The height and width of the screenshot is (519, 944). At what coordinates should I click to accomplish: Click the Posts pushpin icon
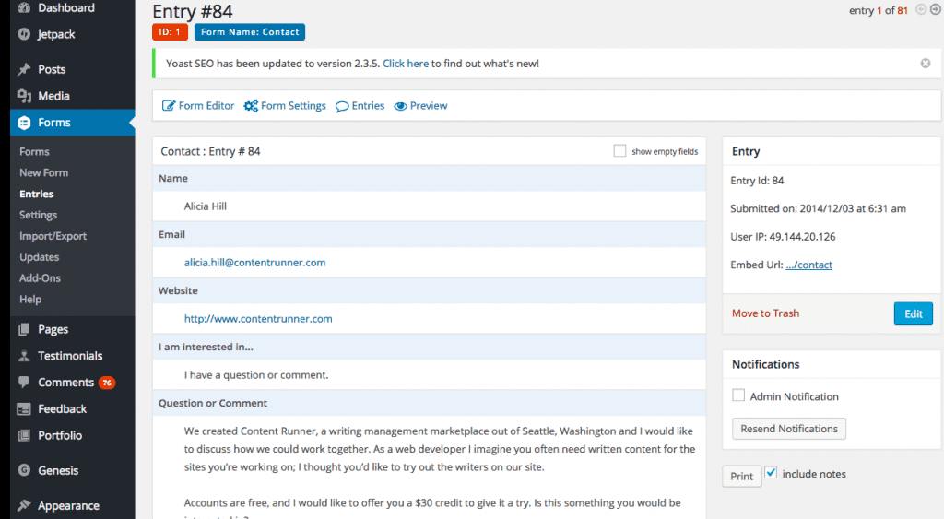[24, 69]
